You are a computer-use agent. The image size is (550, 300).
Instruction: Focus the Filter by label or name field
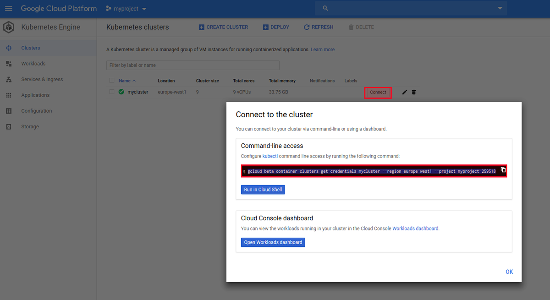click(193, 65)
